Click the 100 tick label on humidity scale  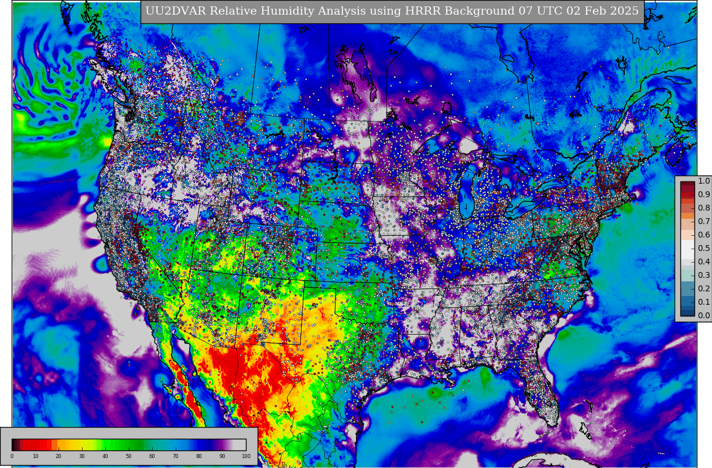point(246,456)
